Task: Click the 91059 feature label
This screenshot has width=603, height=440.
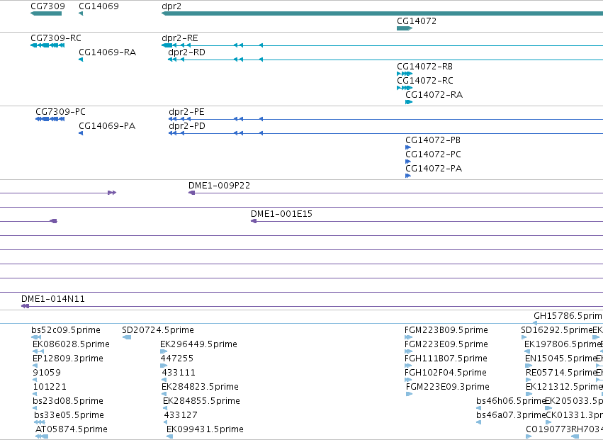Action: click(x=47, y=373)
